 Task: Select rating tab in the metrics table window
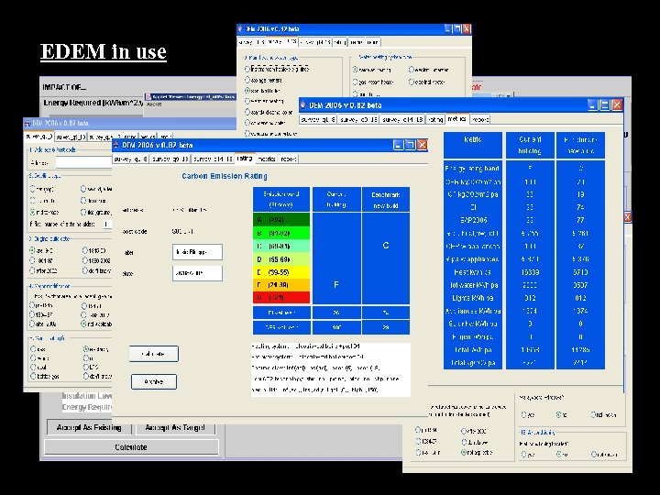tap(435, 118)
